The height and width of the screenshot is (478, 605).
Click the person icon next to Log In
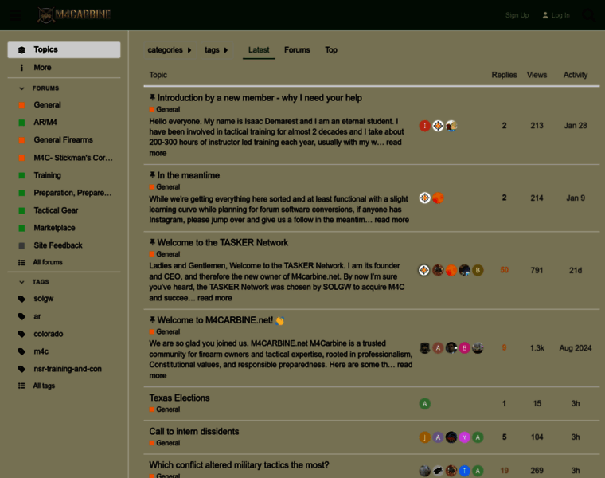pos(545,15)
